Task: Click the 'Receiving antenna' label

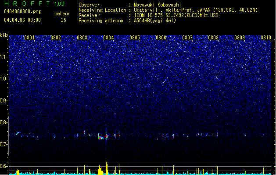Action: [x=101, y=21]
